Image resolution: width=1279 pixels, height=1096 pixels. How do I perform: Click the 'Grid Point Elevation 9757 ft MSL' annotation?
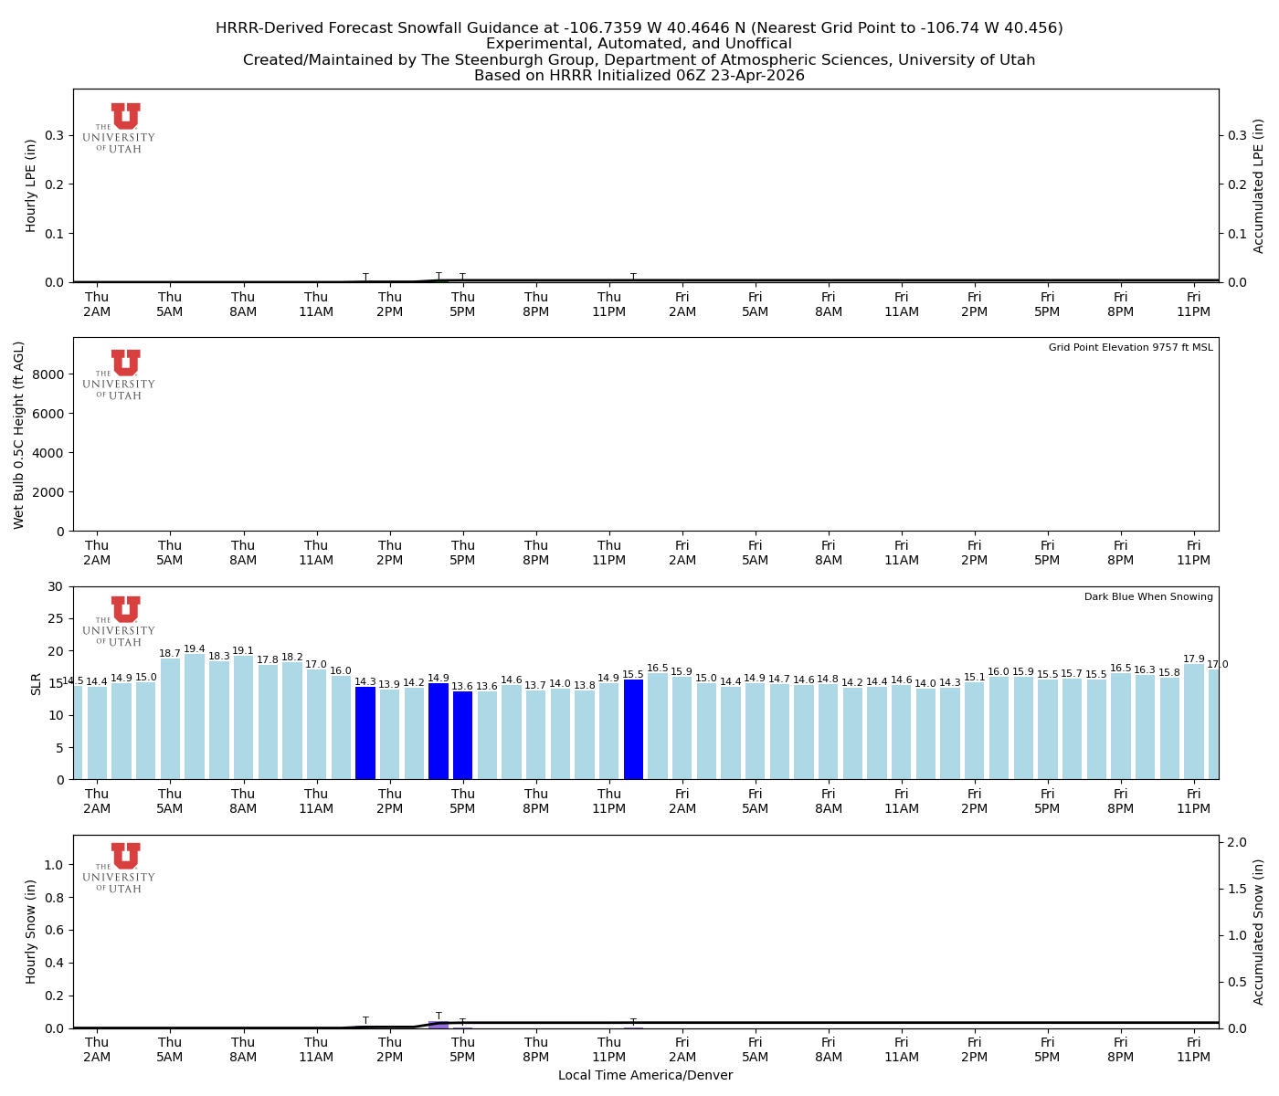coord(1130,348)
